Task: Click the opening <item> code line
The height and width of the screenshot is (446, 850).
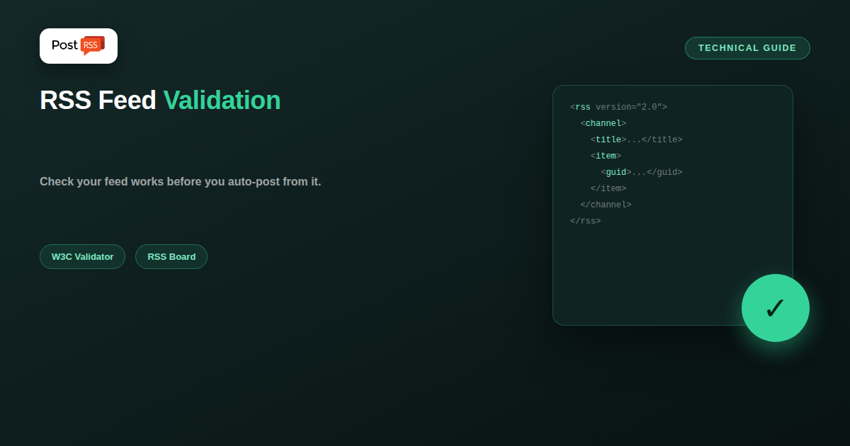Action: [x=606, y=156]
